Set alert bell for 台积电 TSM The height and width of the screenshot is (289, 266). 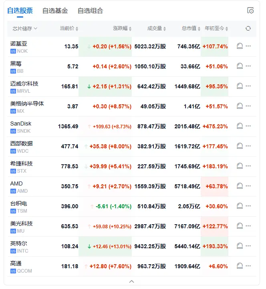tap(240, 206)
